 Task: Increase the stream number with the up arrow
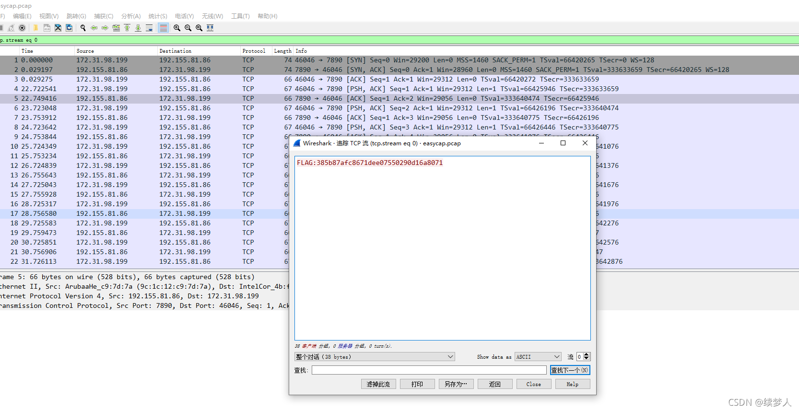pyautogui.click(x=587, y=355)
